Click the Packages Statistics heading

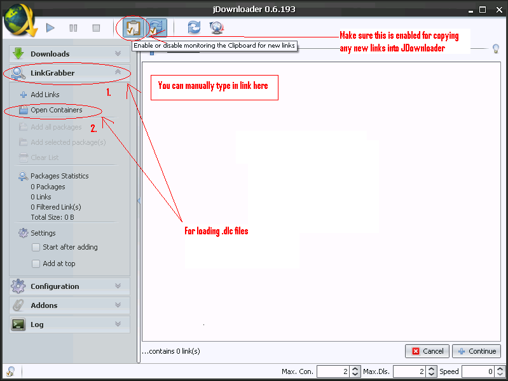pyautogui.click(x=60, y=176)
